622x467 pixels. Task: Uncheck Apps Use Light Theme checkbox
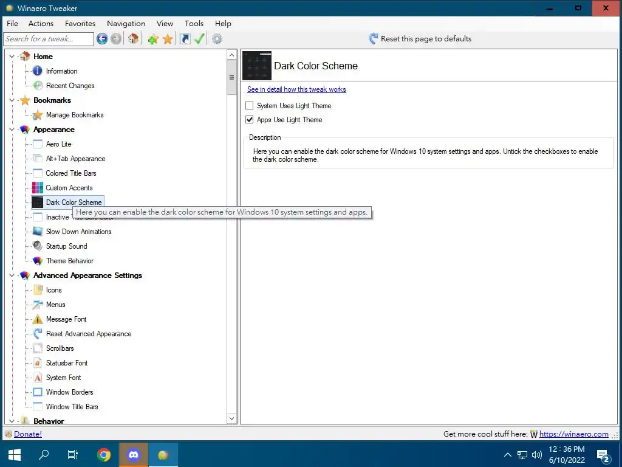point(249,120)
